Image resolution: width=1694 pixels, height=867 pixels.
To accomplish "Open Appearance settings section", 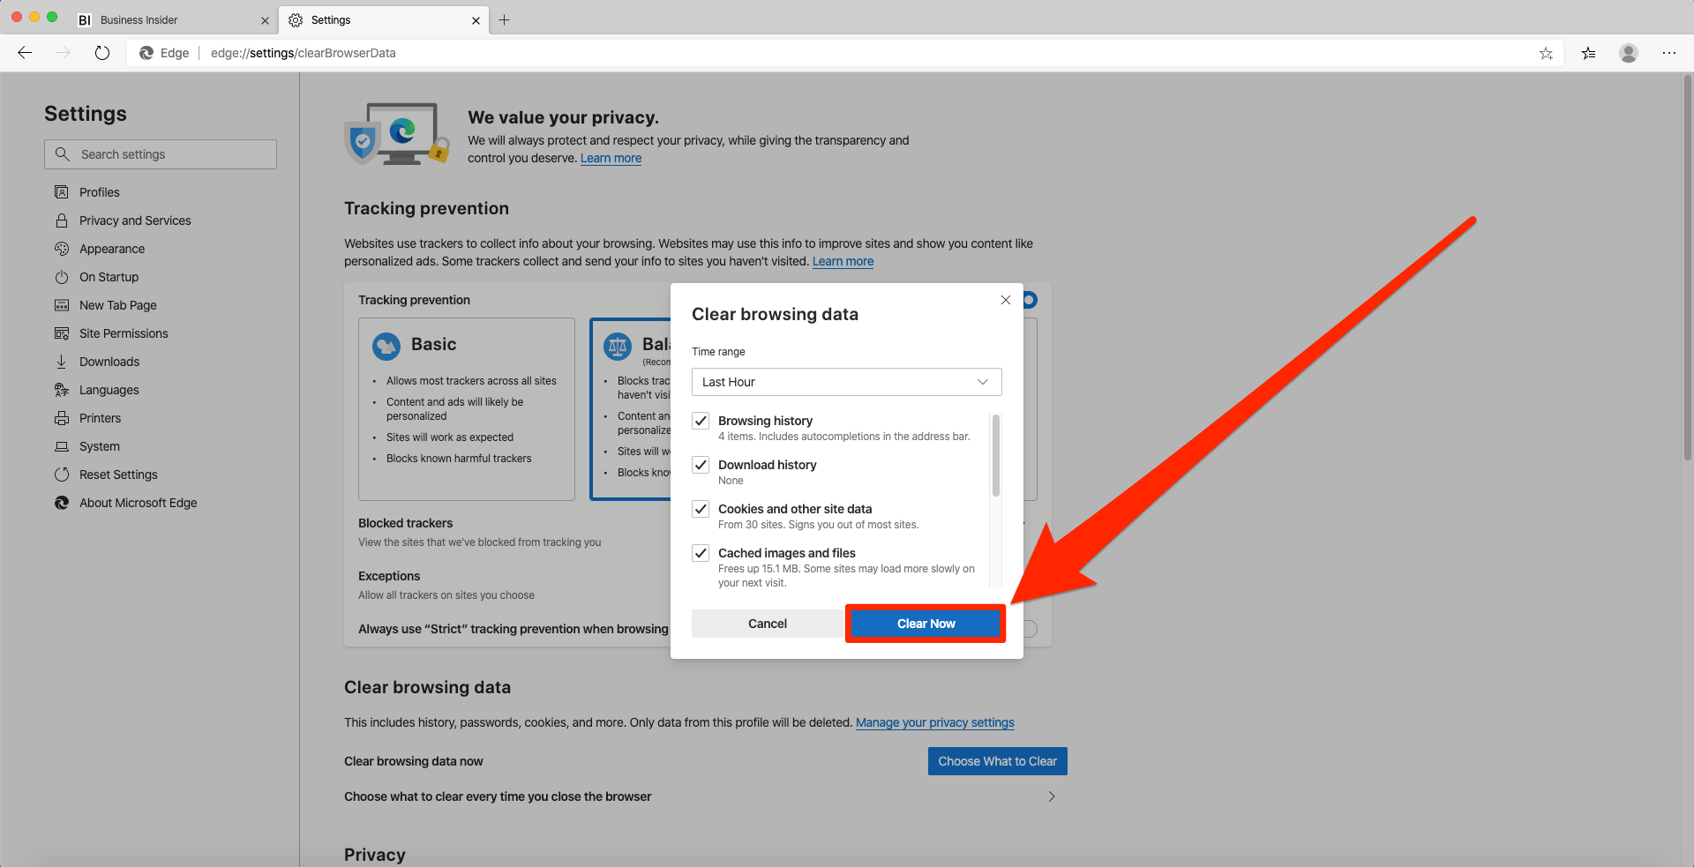I will tap(112, 249).
